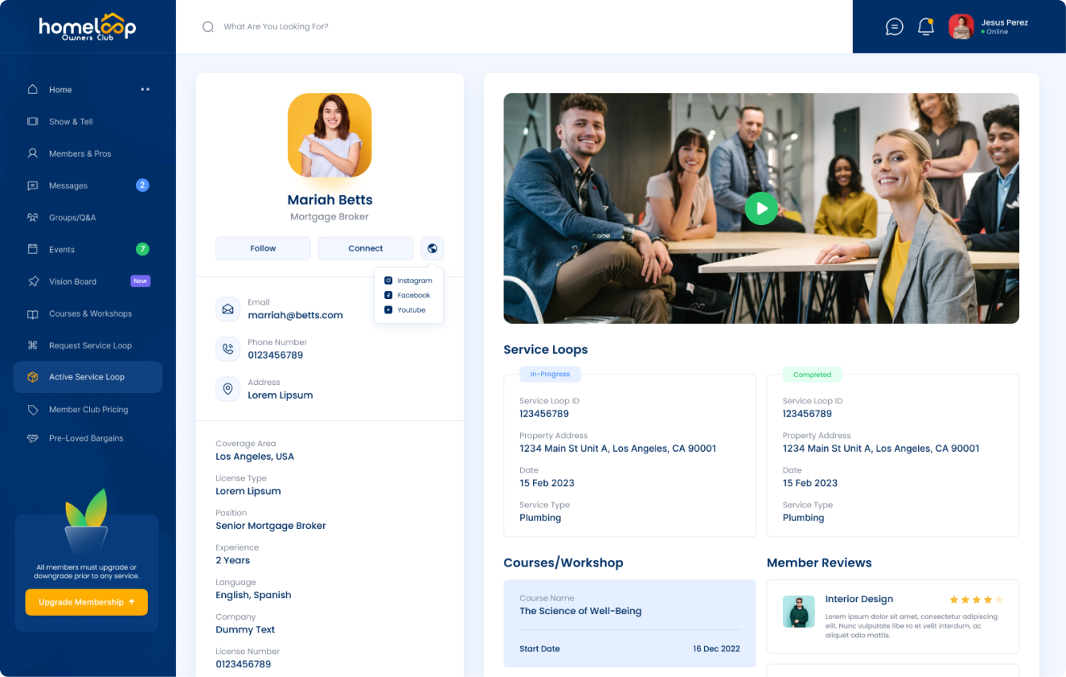This screenshot has height=677, width=1066.
Task: Click the Home house icon
Action: (x=33, y=89)
